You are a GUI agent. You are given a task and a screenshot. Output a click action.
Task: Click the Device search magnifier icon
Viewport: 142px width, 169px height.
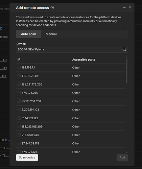124,49
